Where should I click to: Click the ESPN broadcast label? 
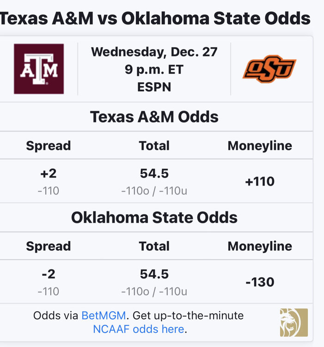(154, 87)
